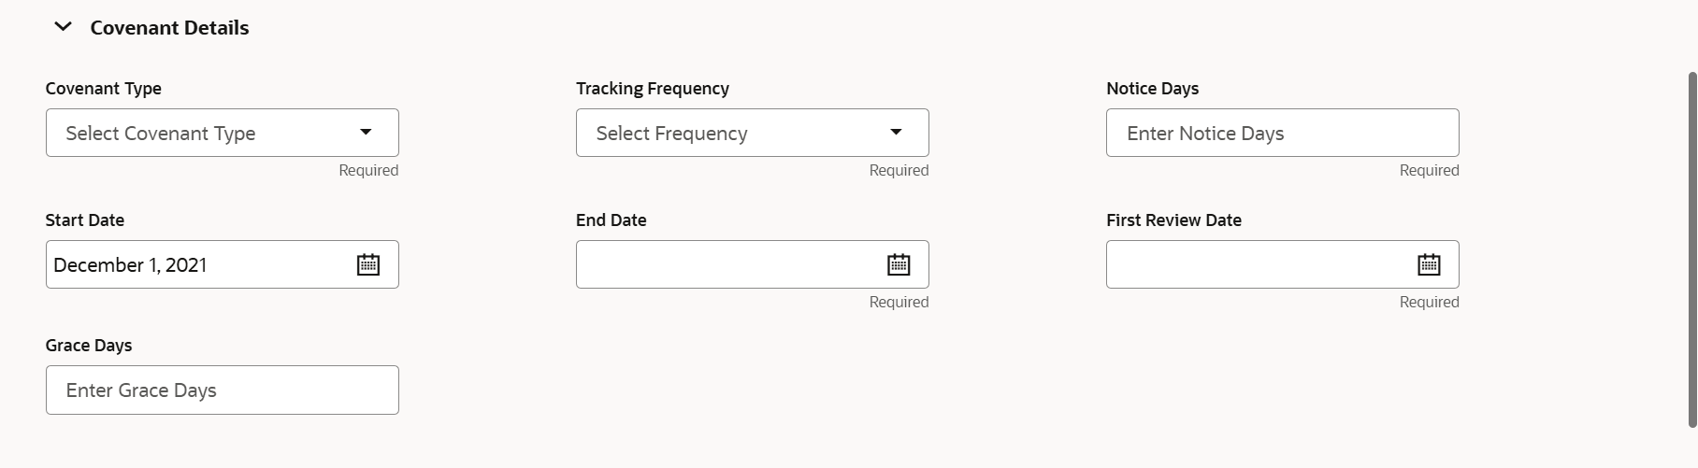
Task: Open calendar picker for End Date
Action: 899,264
